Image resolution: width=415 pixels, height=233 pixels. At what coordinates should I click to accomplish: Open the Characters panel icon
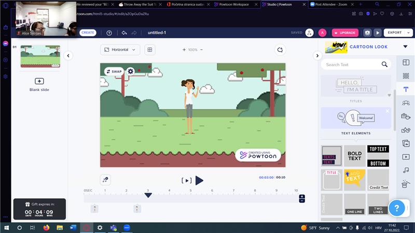click(x=406, y=103)
